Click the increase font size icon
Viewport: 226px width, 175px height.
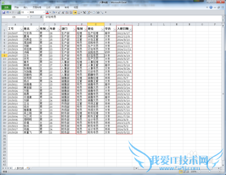click(63, 12)
